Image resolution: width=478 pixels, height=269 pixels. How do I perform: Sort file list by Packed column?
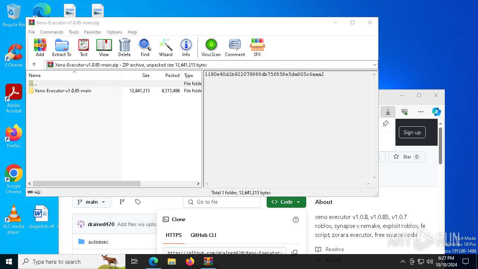click(167, 75)
